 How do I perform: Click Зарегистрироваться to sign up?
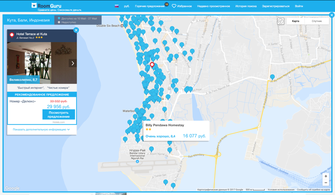pyautogui.click(x=276, y=6)
